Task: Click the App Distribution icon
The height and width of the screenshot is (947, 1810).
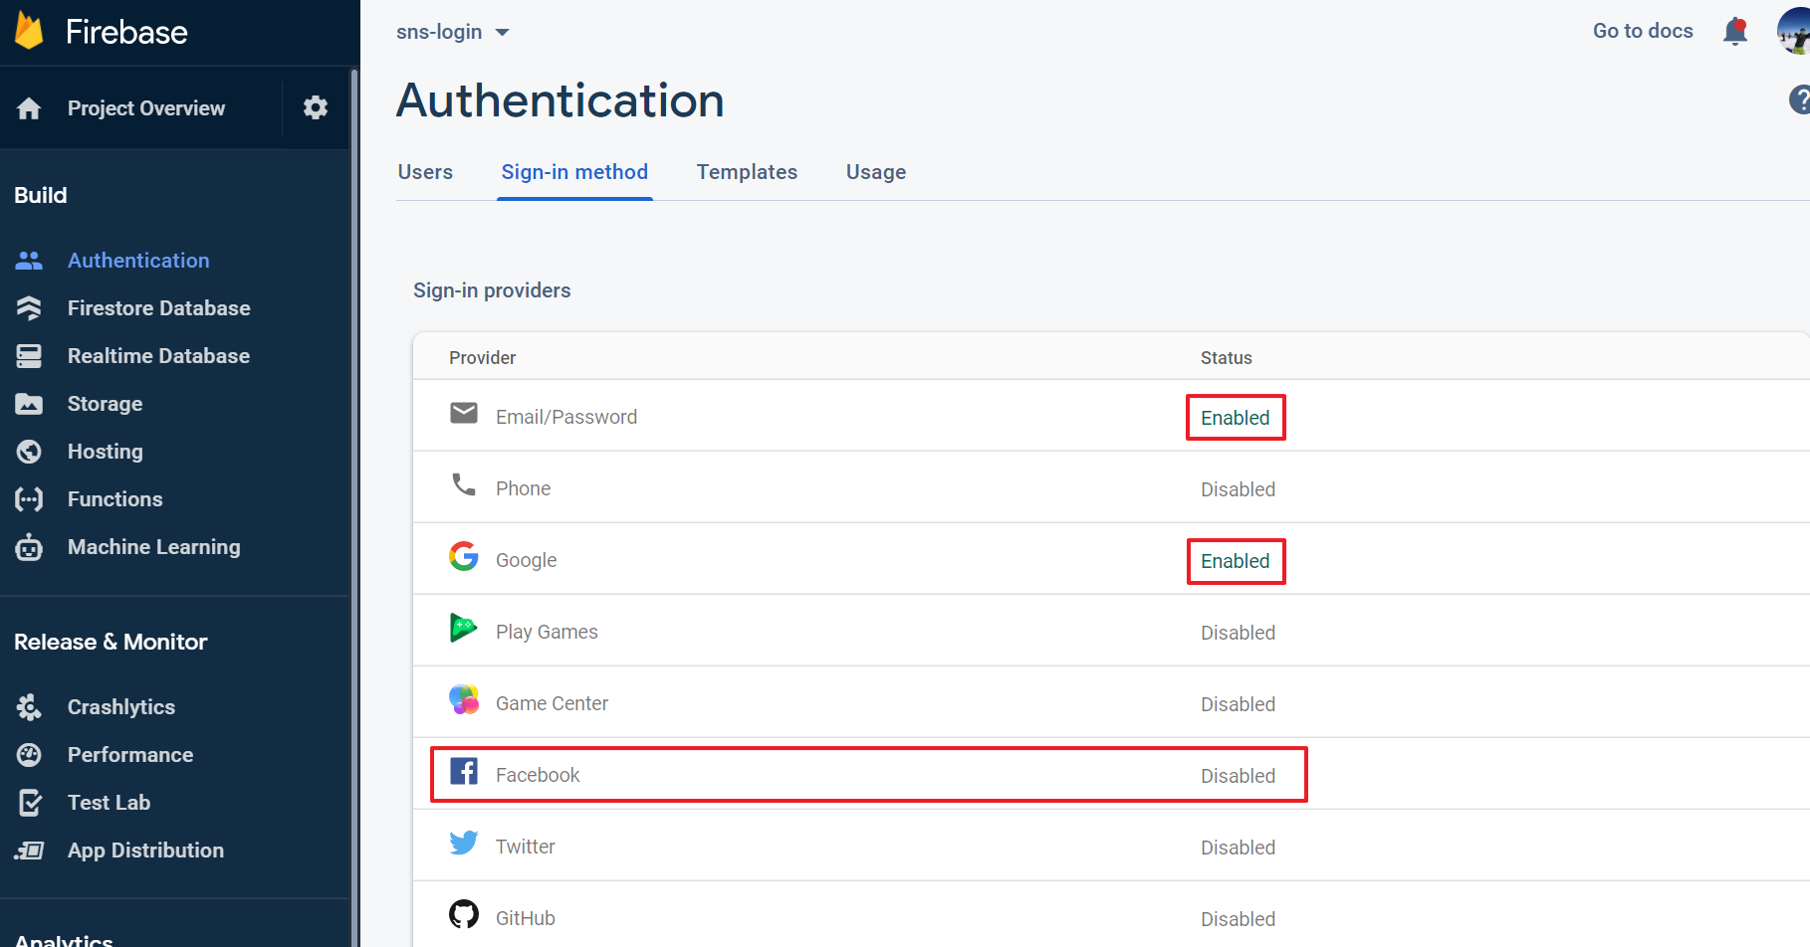Action: [x=29, y=851]
